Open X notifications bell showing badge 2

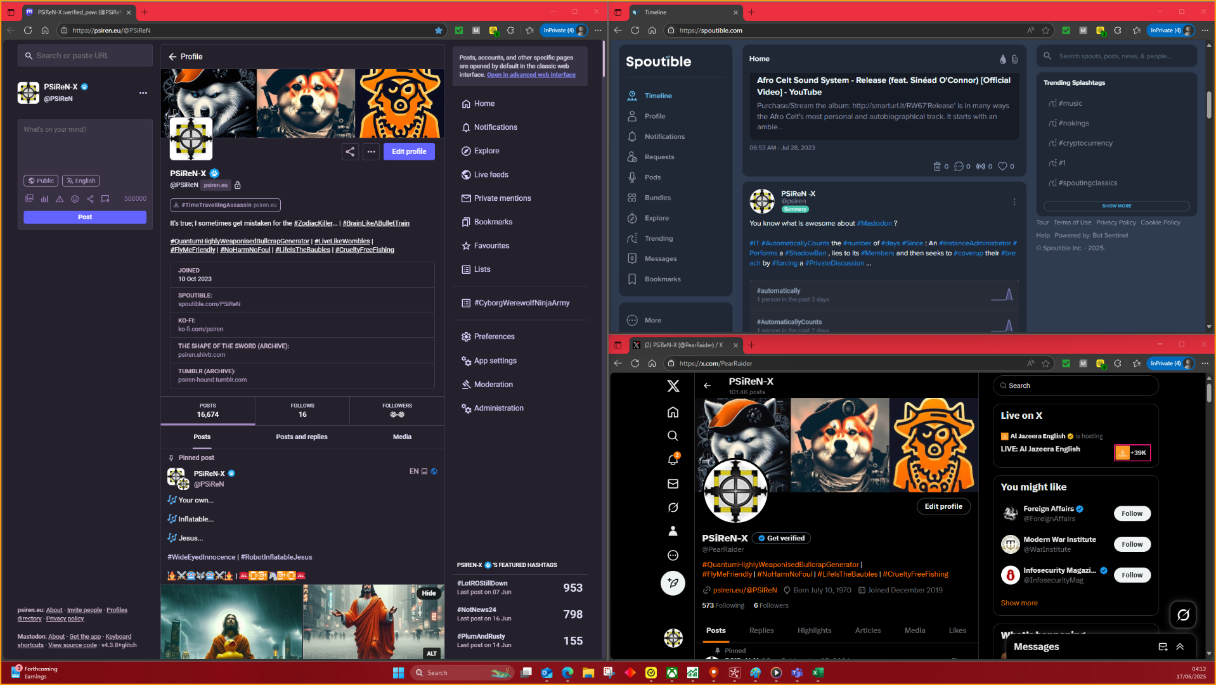pyautogui.click(x=673, y=460)
